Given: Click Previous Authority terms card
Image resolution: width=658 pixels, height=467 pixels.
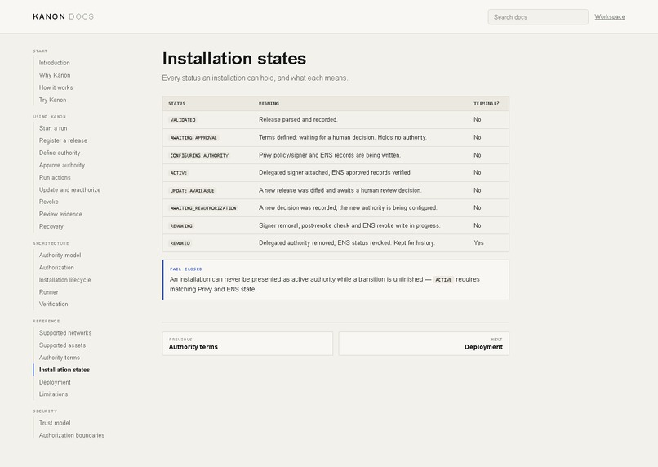Looking at the screenshot, I should click(247, 344).
